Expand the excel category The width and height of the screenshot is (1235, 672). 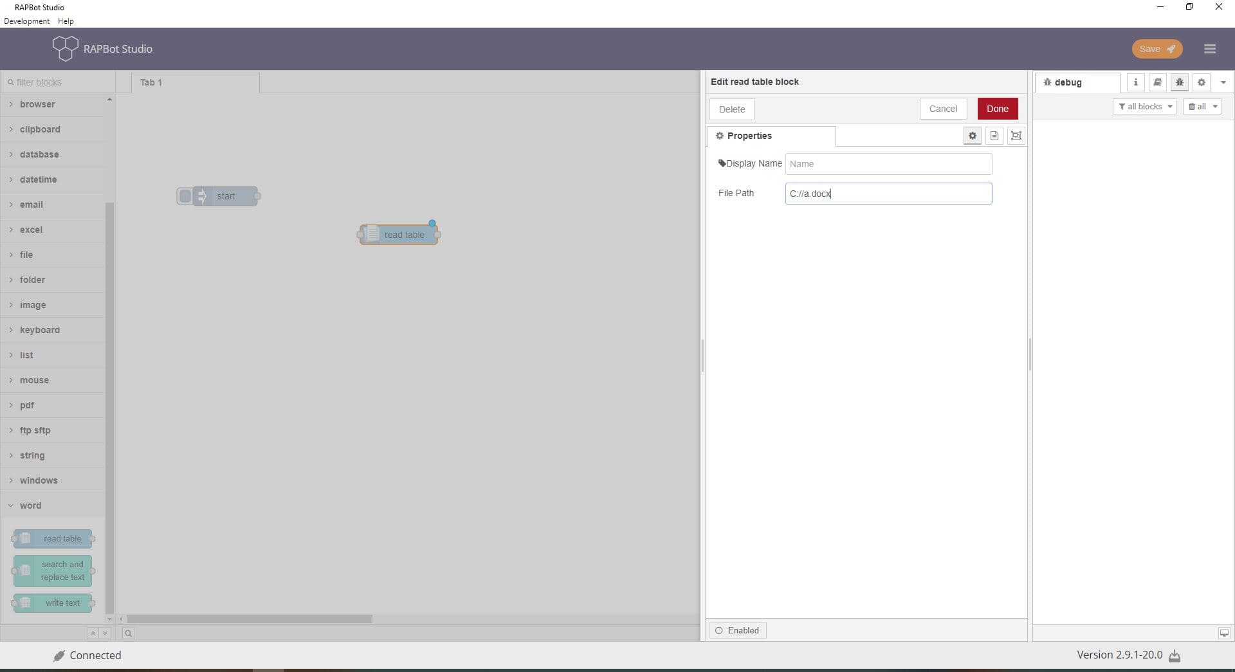click(52, 230)
